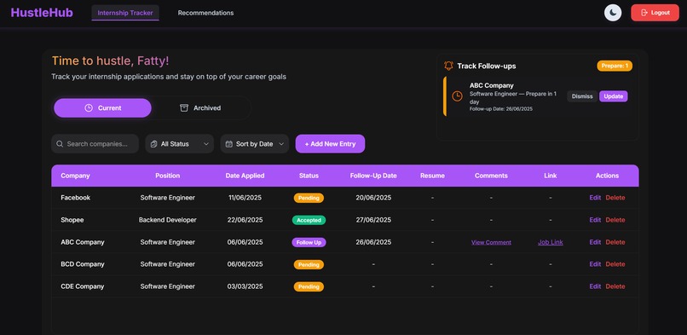
Task: Click the Link column header
Action: pos(551,176)
